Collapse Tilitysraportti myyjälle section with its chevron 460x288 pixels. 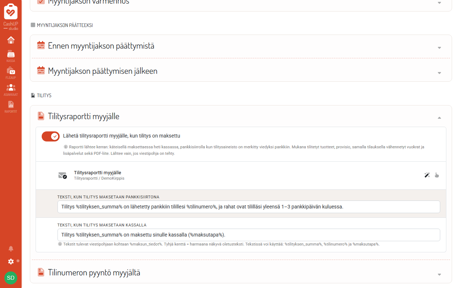click(439, 118)
